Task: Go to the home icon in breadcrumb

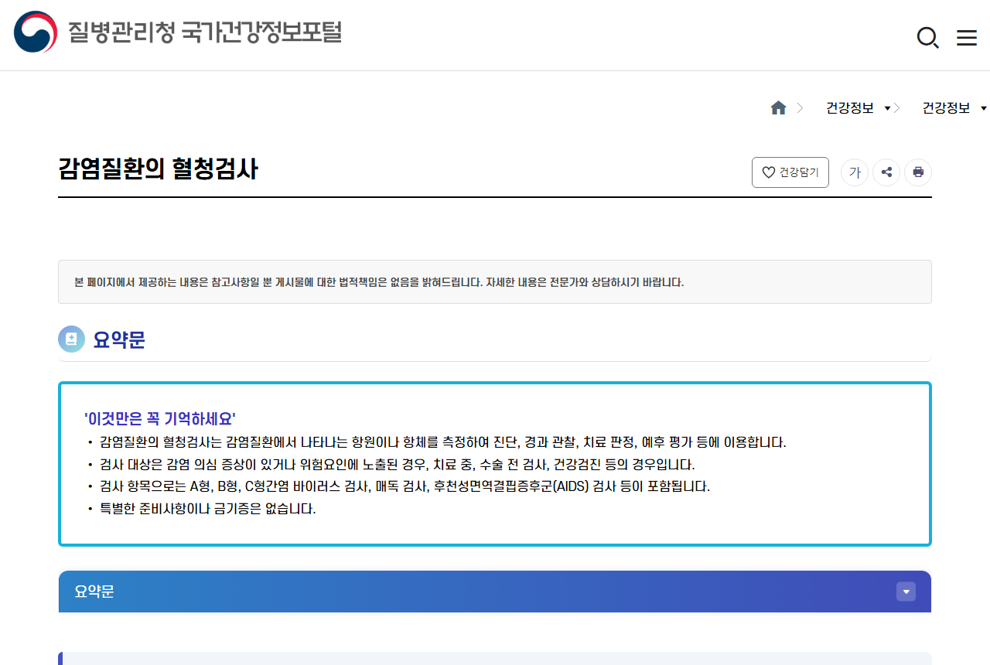Action: [x=778, y=108]
